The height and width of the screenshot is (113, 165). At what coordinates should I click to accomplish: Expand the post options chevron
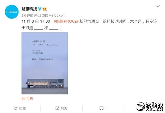pos(158,6)
